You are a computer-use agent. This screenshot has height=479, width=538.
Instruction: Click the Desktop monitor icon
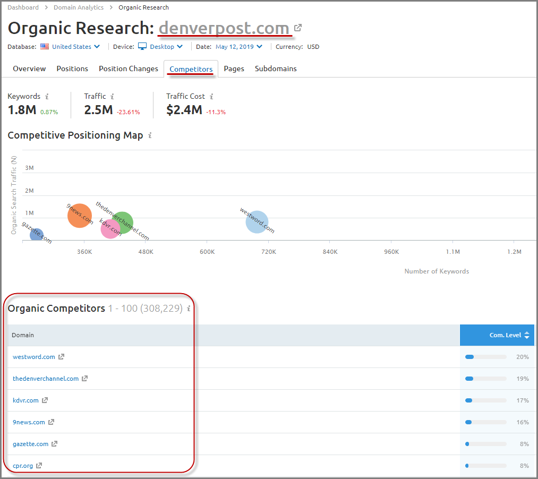coord(142,46)
